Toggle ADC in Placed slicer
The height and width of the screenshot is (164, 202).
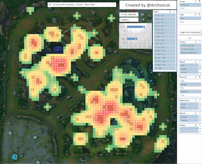190,81
